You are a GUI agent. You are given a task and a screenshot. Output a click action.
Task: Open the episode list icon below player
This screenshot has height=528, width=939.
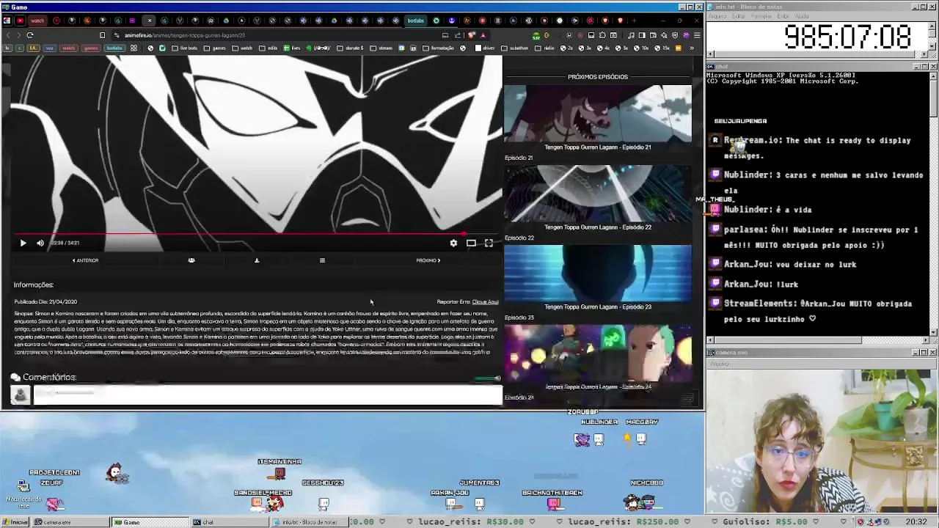tap(322, 260)
